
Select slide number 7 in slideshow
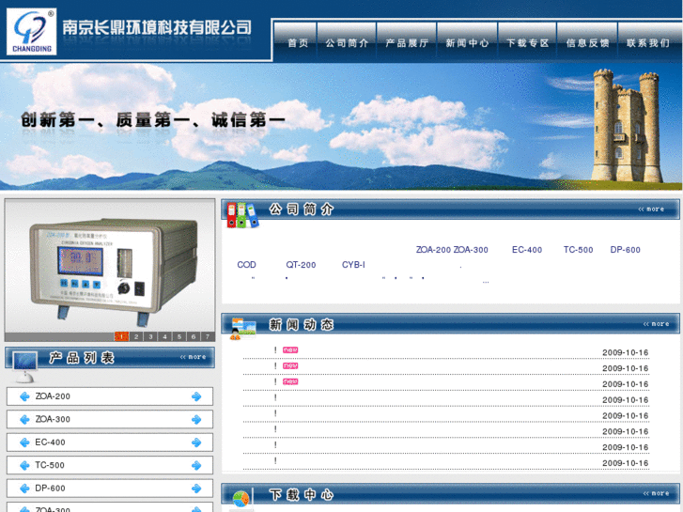tap(208, 336)
